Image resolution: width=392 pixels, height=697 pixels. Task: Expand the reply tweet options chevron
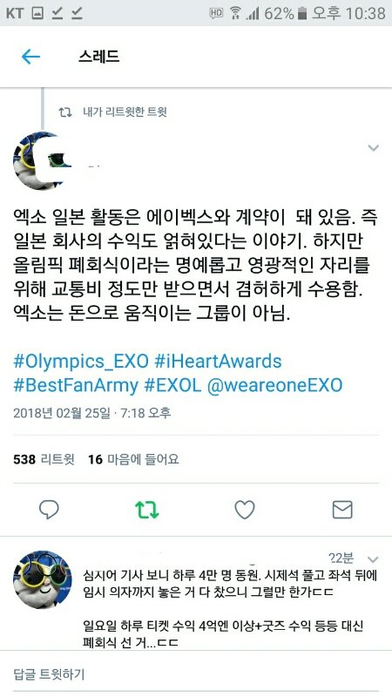[374, 559]
